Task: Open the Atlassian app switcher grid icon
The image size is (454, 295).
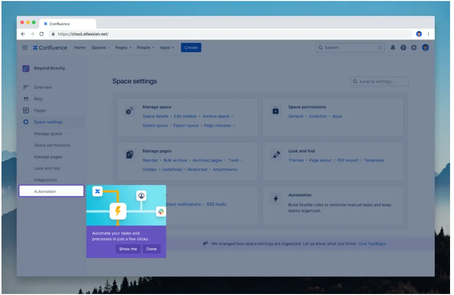Action: pos(24,47)
